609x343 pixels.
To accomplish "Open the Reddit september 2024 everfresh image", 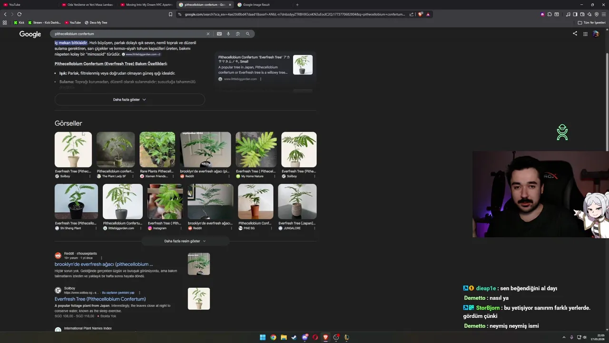I will click(x=206, y=150).
